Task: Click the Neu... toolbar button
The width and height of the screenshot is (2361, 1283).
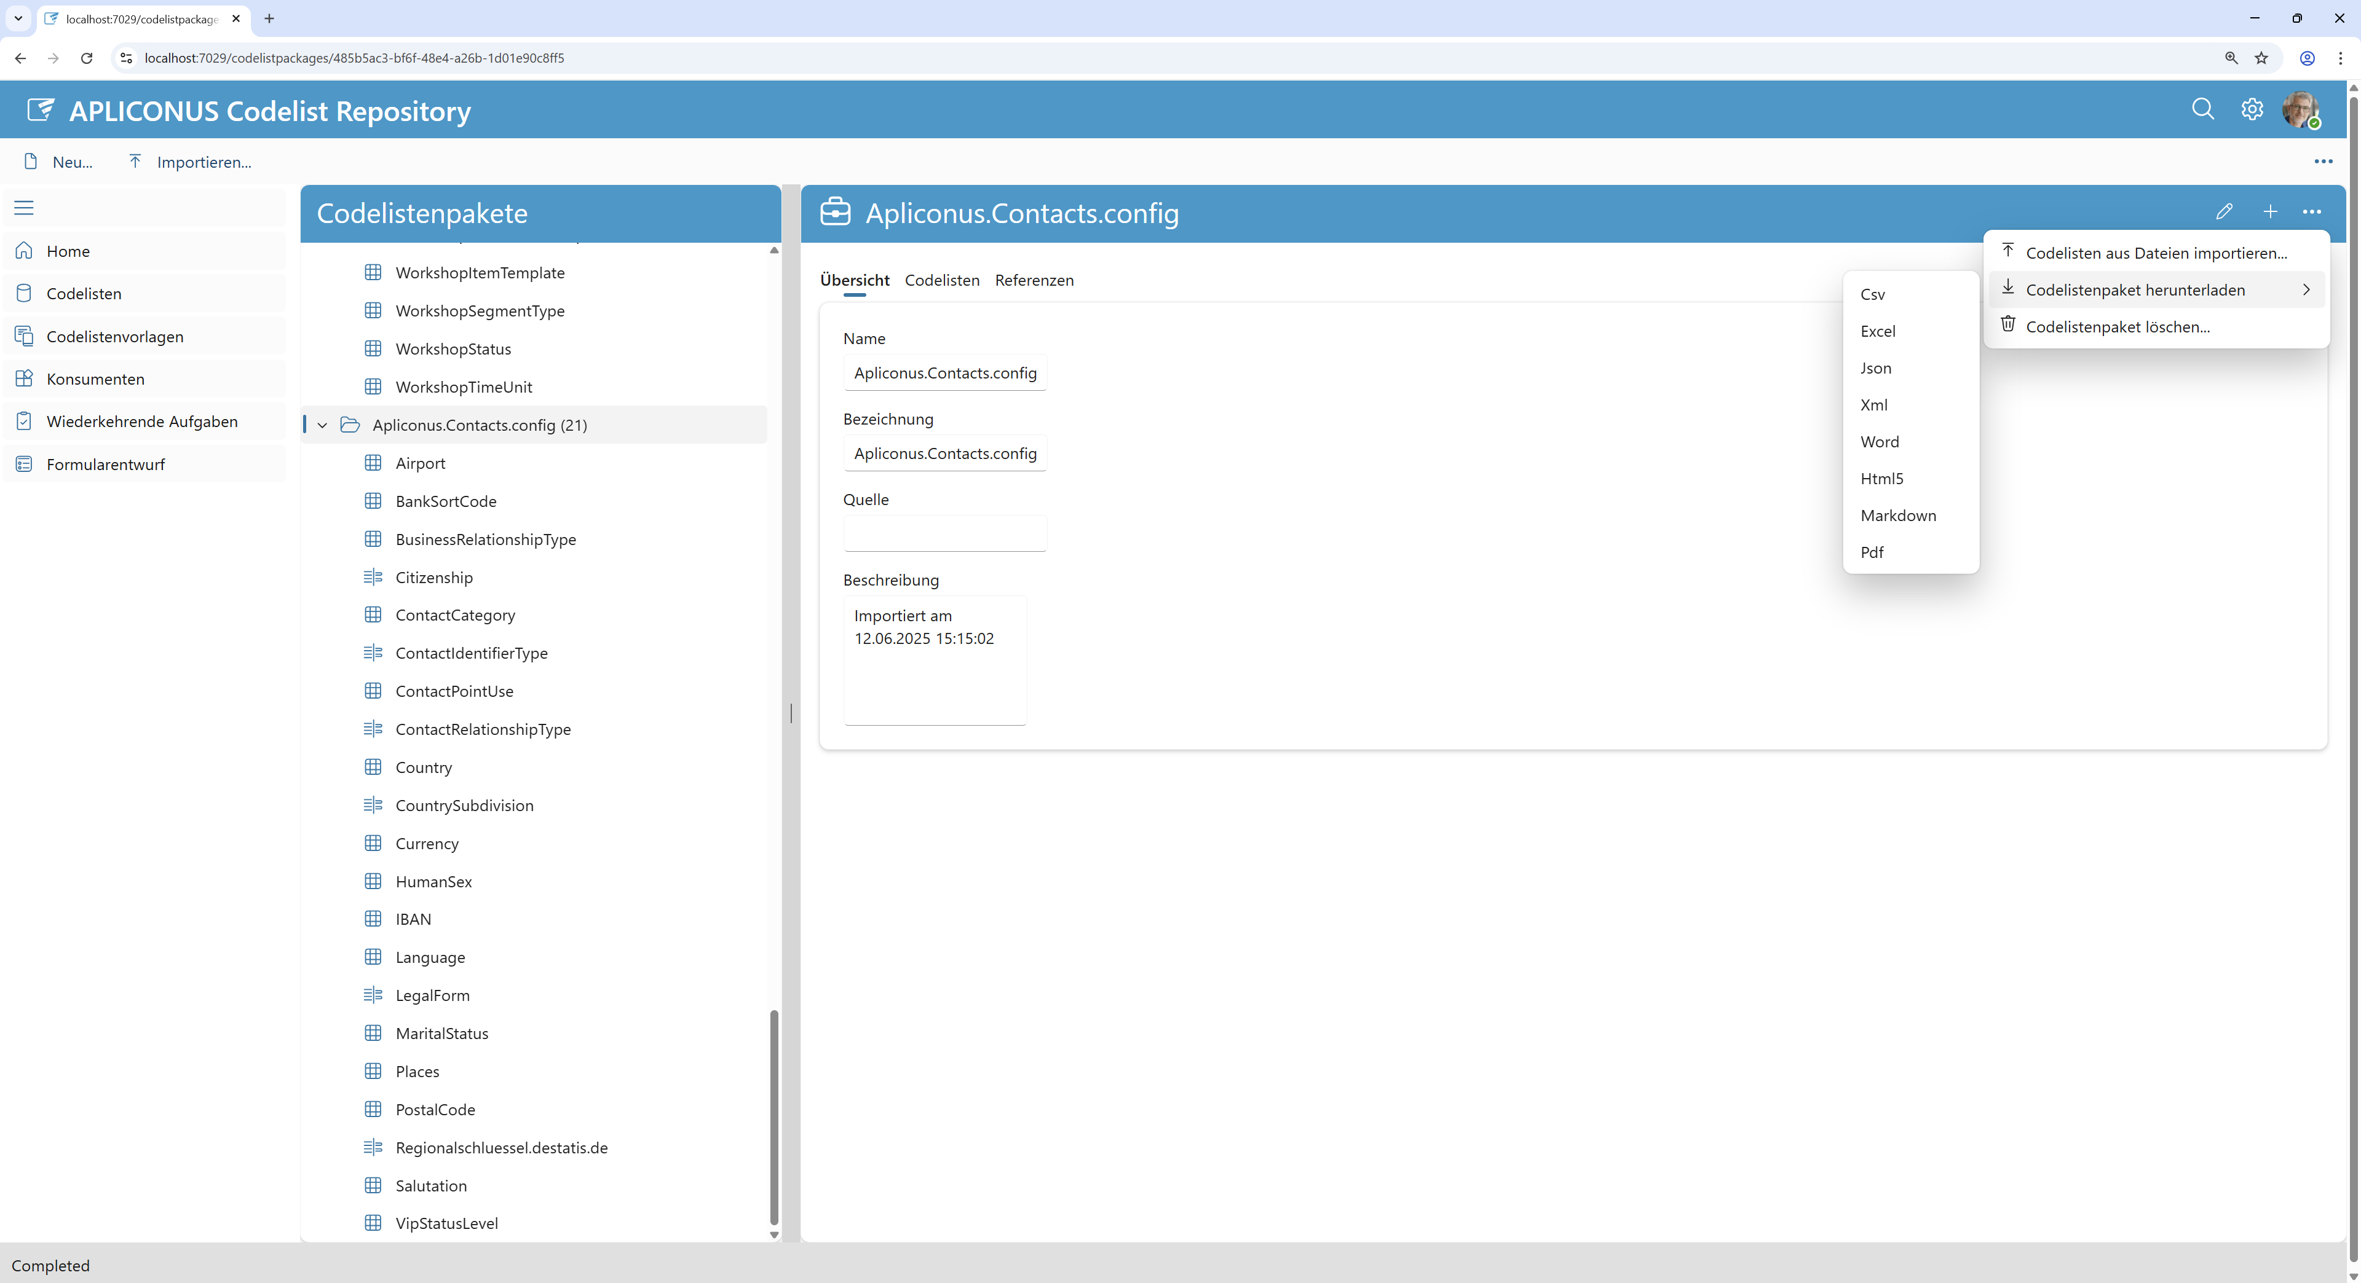Action: 58,162
